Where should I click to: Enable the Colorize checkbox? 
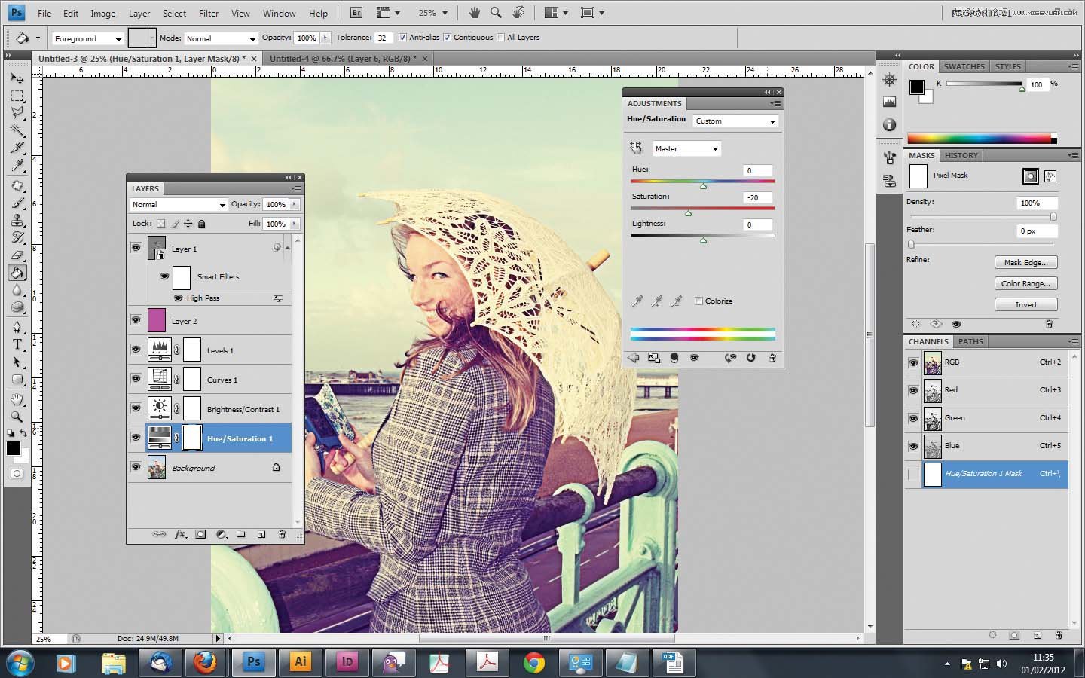(699, 301)
